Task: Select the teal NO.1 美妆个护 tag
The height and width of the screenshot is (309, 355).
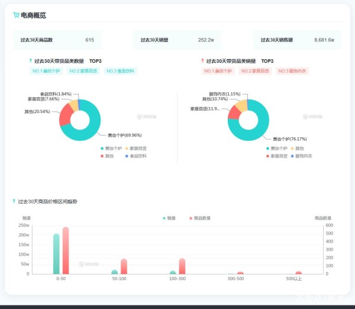Action: coord(46,71)
